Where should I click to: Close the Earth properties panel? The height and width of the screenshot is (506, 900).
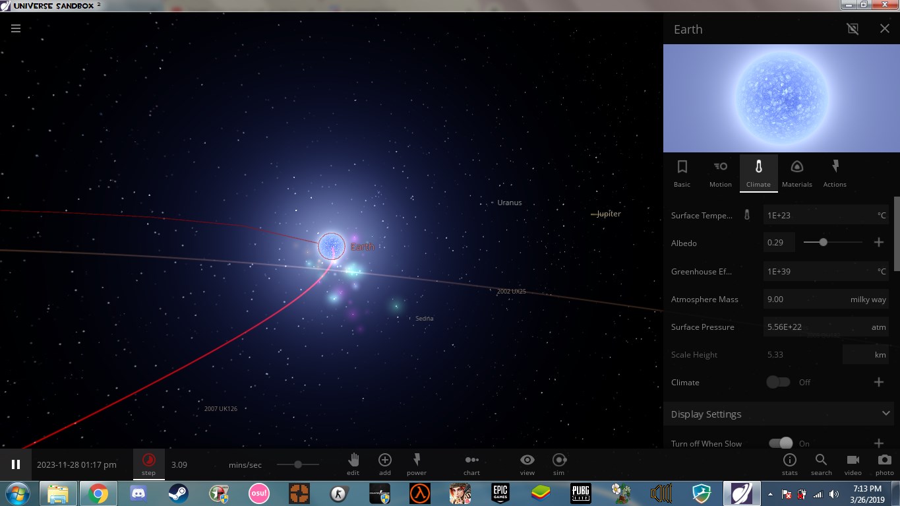coord(885,28)
